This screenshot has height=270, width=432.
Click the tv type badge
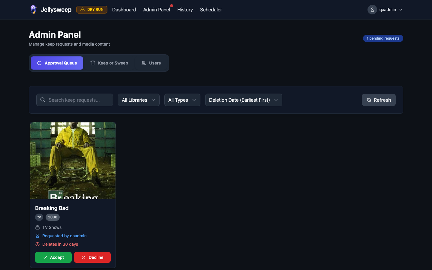pyautogui.click(x=39, y=217)
